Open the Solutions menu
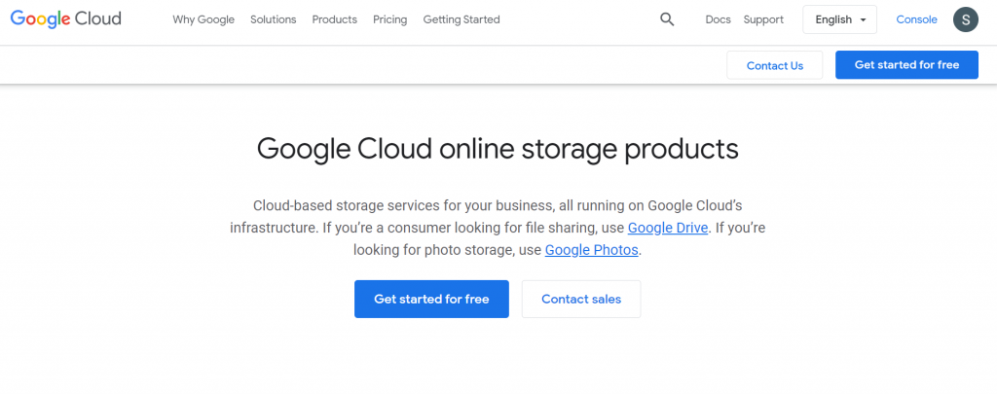 coord(274,19)
